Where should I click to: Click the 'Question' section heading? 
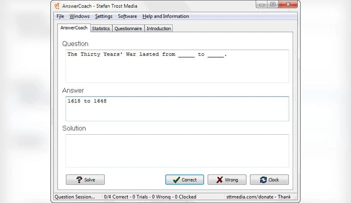tap(75, 44)
